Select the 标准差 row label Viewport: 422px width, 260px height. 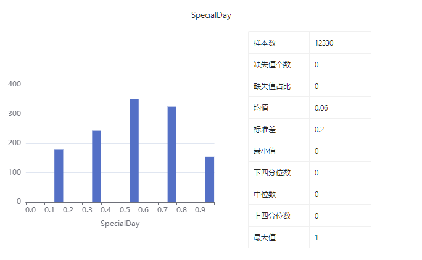click(265, 129)
